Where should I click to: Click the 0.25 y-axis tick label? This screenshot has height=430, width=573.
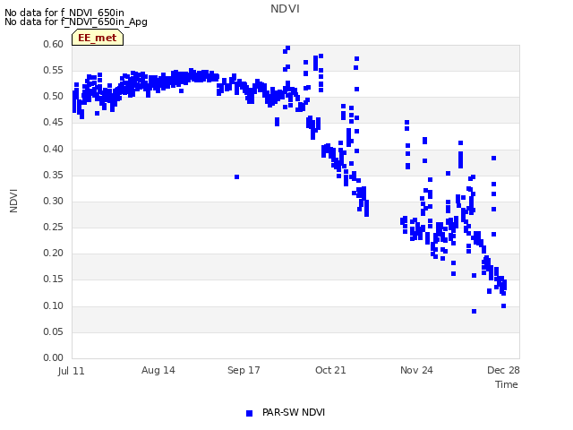point(54,227)
